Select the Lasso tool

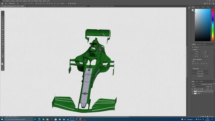tap(3, 19)
